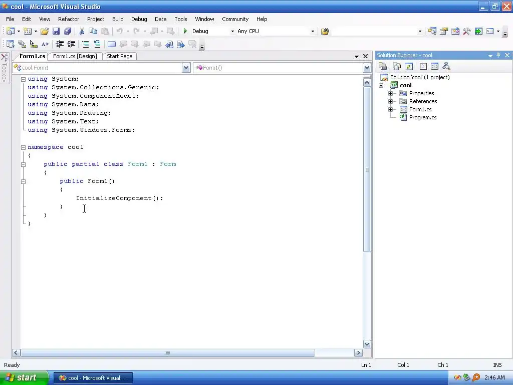
Task: Click View Code in Solution Explorer toolbar
Action: click(x=423, y=67)
